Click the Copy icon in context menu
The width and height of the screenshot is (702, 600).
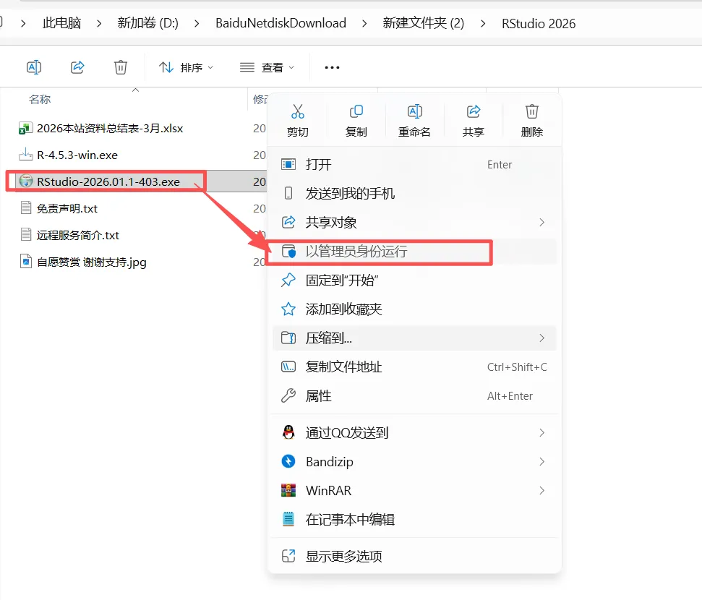pyautogui.click(x=356, y=111)
